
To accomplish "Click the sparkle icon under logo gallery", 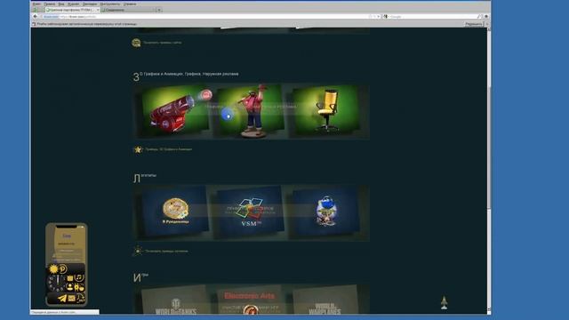I will pos(138,251).
